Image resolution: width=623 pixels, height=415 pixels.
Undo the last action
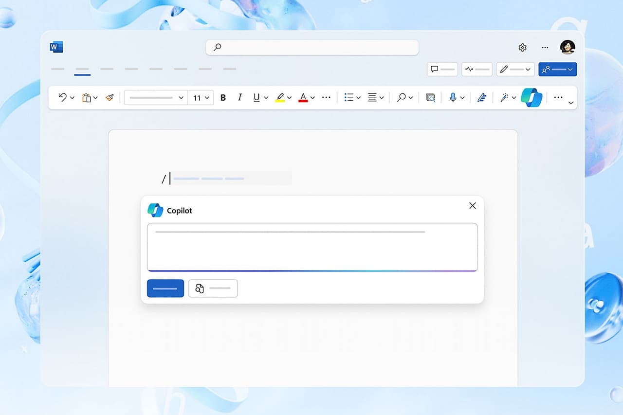pyautogui.click(x=63, y=97)
